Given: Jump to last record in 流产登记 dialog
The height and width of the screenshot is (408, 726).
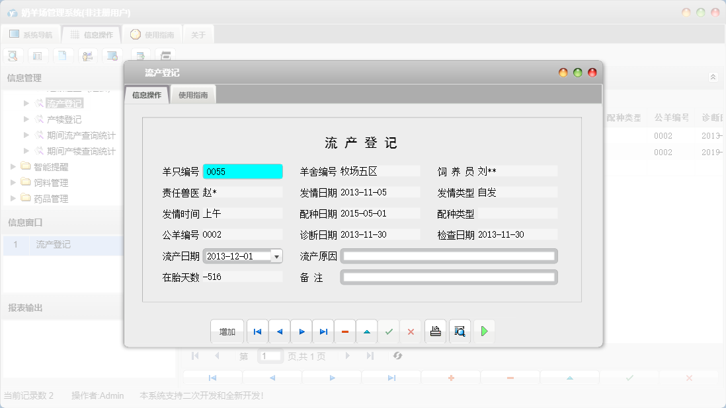Looking at the screenshot, I should [x=323, y=331].
